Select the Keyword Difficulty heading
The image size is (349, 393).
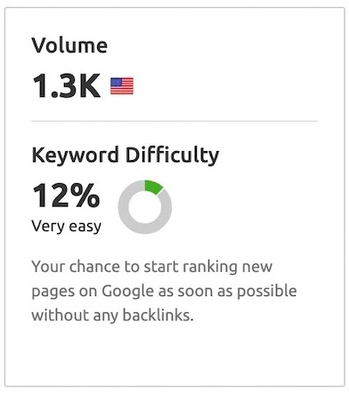[126, 156]
